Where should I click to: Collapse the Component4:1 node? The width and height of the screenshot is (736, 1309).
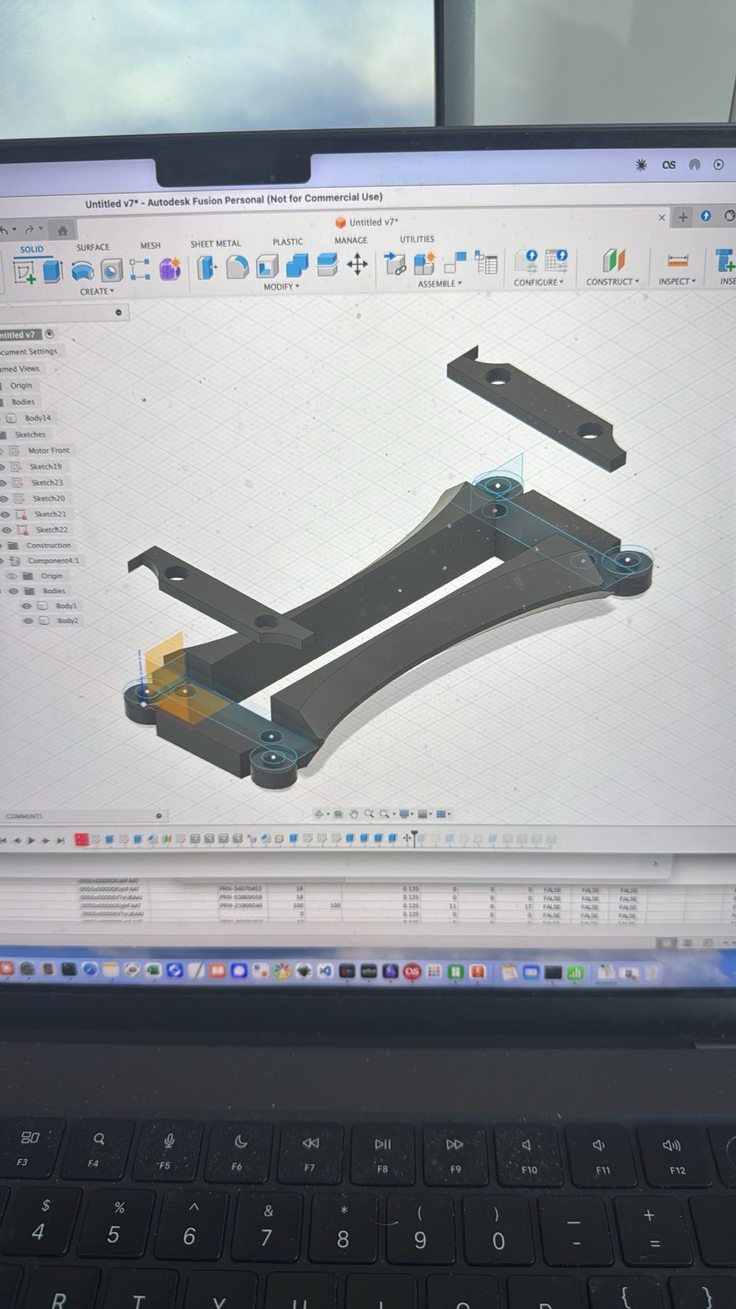pos(2,560)
